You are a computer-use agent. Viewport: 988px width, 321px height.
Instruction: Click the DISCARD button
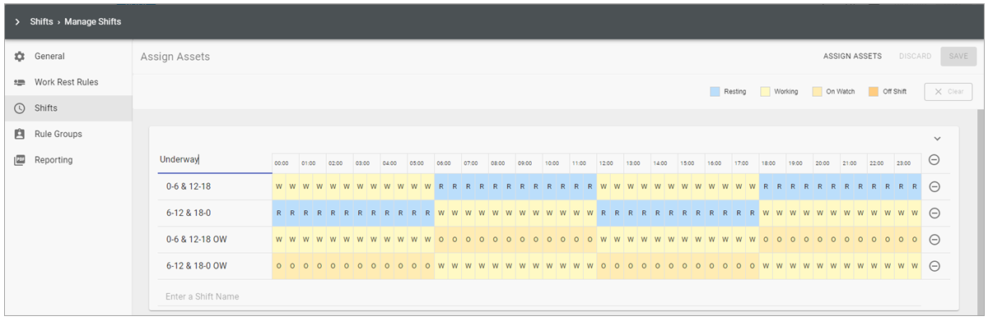[915, 57]
